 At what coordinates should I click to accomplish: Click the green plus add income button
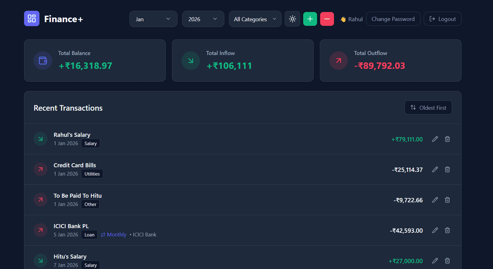310,19
